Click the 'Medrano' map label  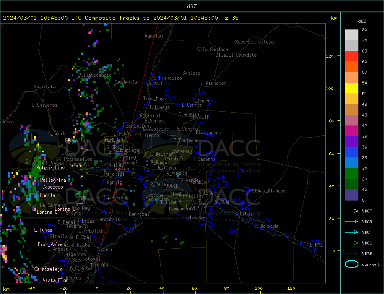click(x=154, y=195)
